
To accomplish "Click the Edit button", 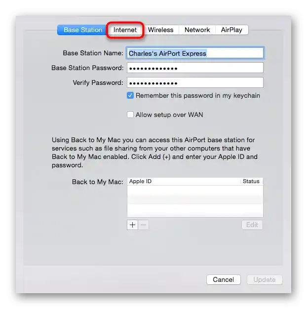I will [252, 225].
